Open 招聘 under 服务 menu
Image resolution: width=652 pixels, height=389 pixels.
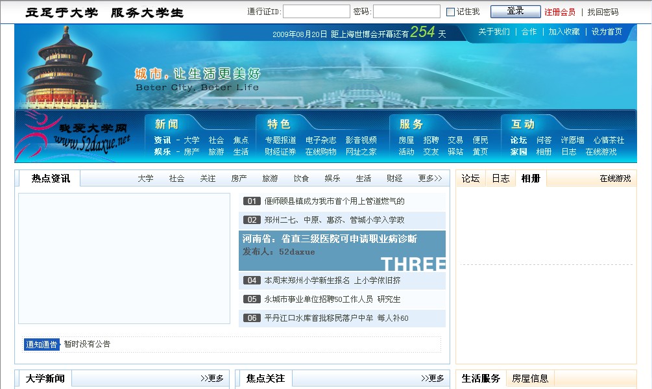[431, 140]
